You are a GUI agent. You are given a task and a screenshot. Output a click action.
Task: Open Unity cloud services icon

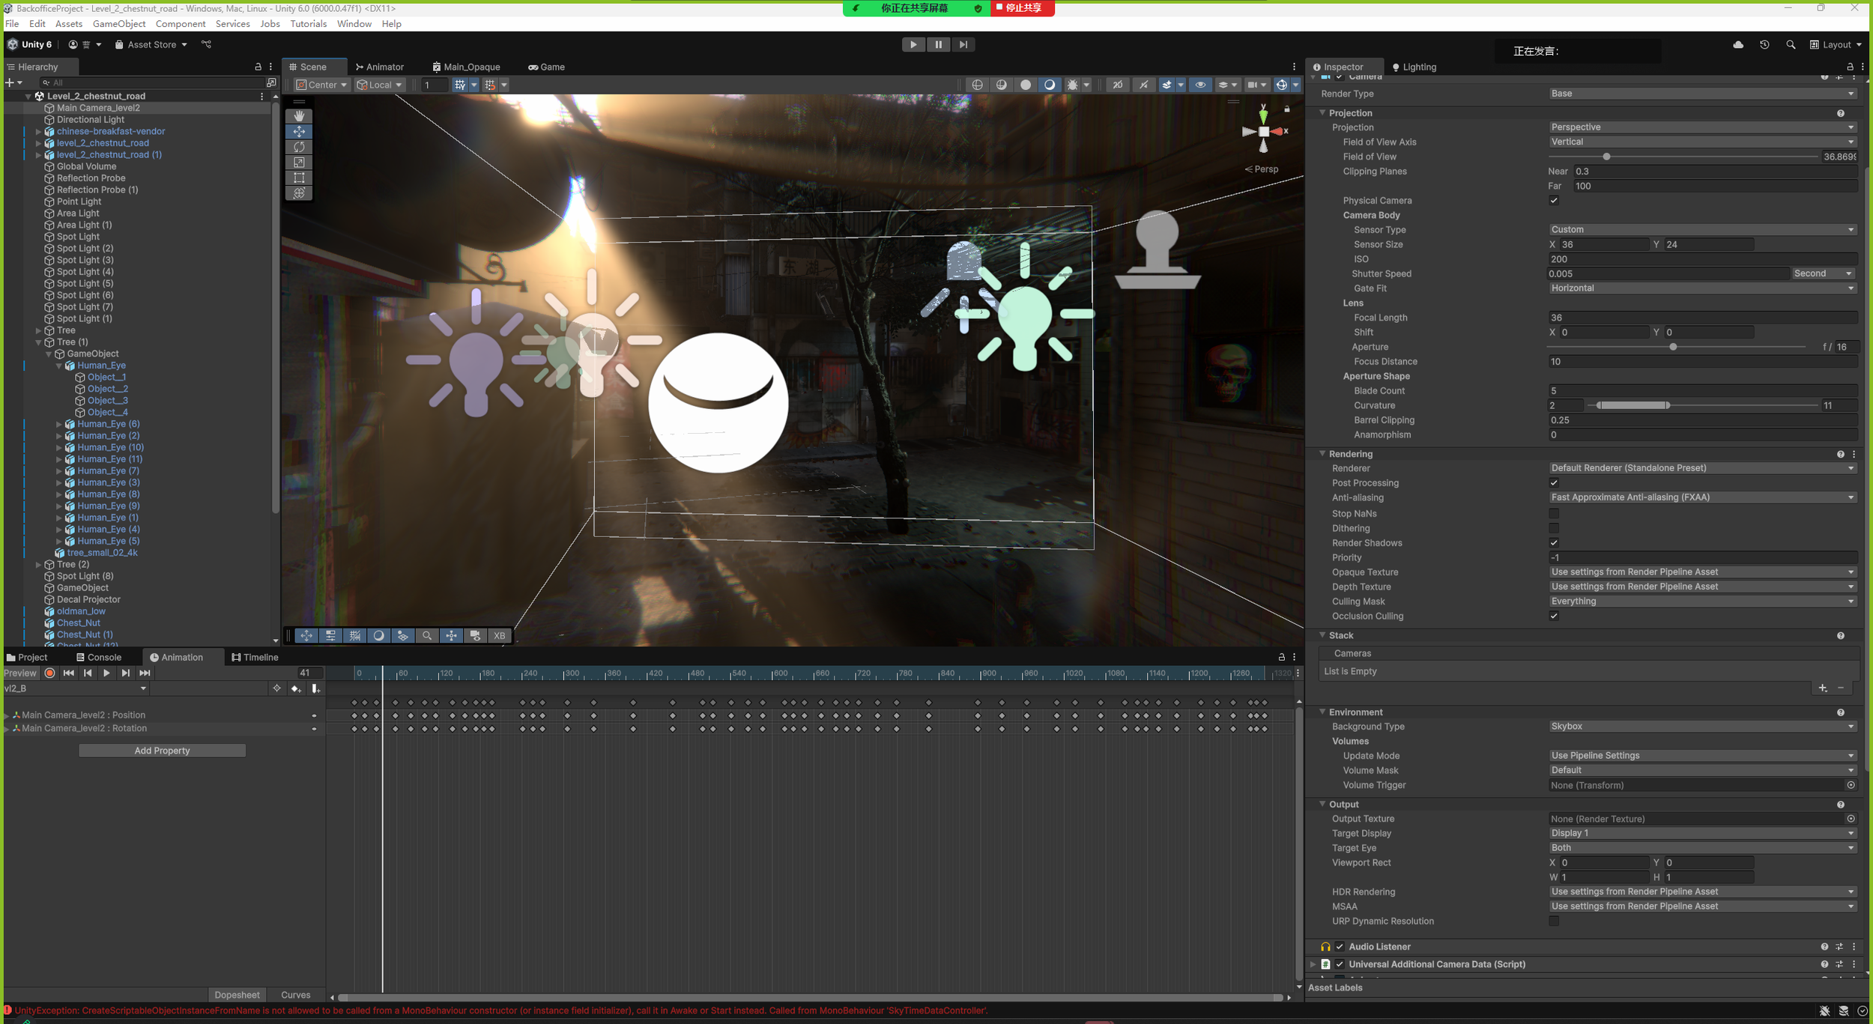(1738, 44)
